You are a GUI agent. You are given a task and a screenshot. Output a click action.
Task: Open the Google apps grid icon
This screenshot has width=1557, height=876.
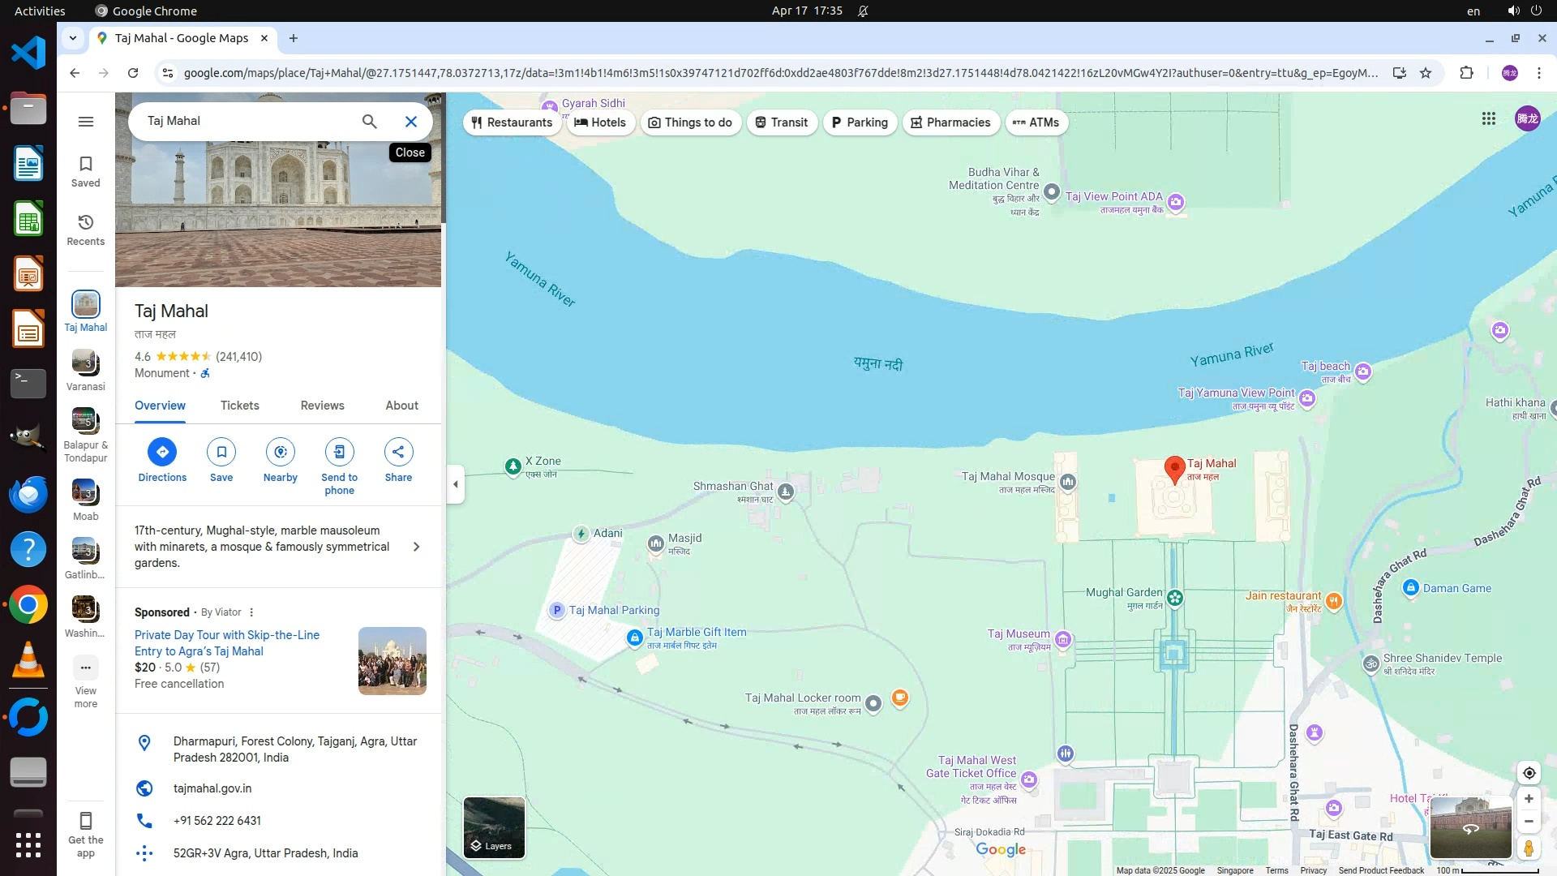click(x=1488, y=119)
